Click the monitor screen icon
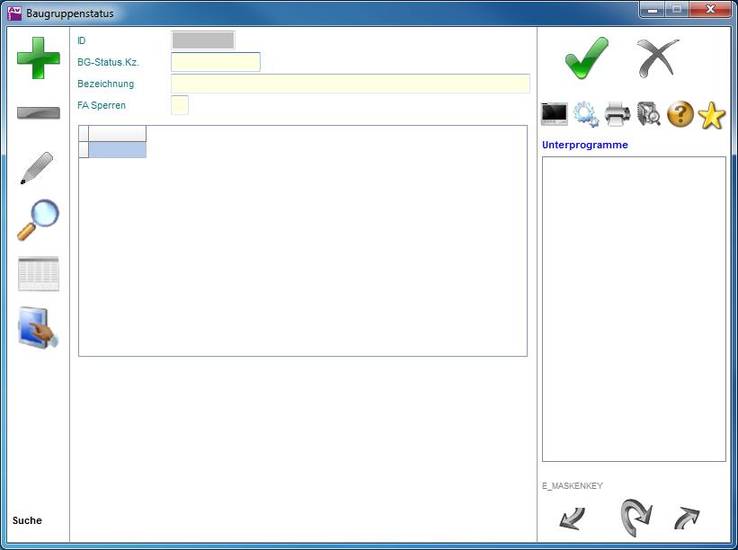The image size is (738, 550). [x=555, y=114]
